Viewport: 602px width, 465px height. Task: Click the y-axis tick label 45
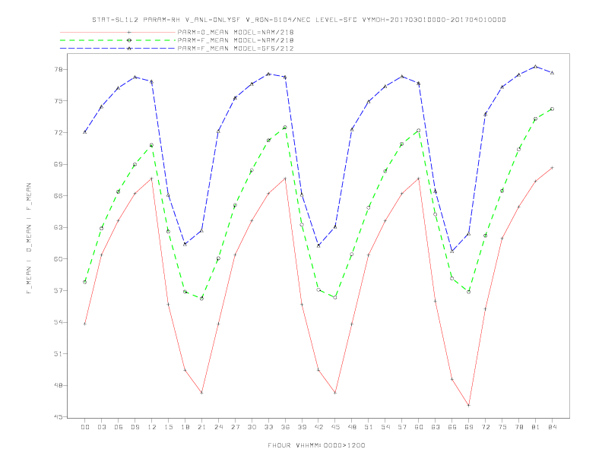pos(59,416)
